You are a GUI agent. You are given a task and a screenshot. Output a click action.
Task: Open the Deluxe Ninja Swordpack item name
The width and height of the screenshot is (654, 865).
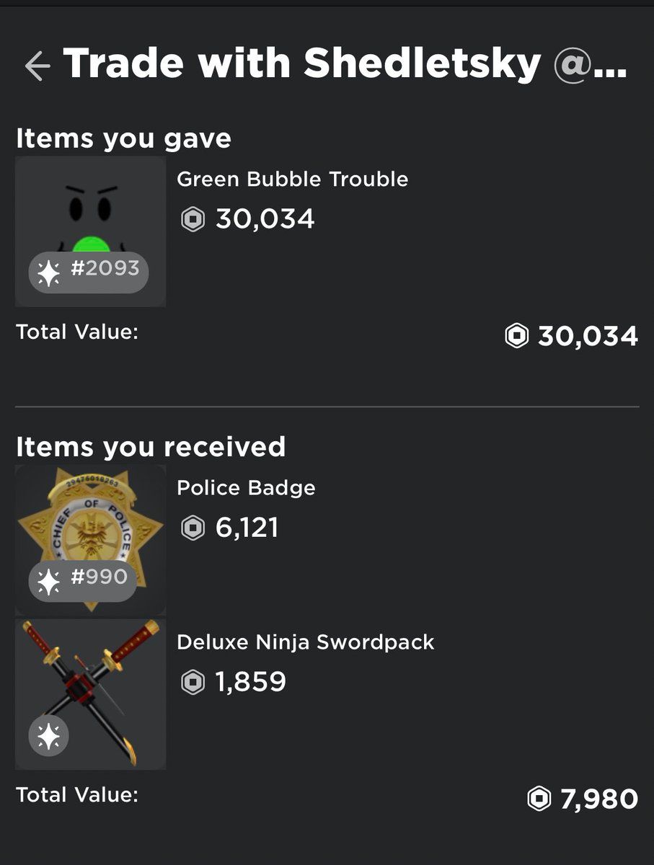click(x=305, y=642)
